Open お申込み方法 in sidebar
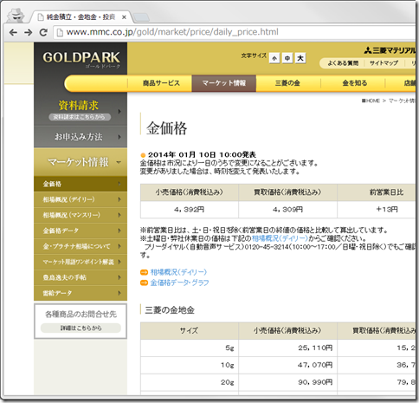Screen dimensions: 419x403 pos(81,137)
